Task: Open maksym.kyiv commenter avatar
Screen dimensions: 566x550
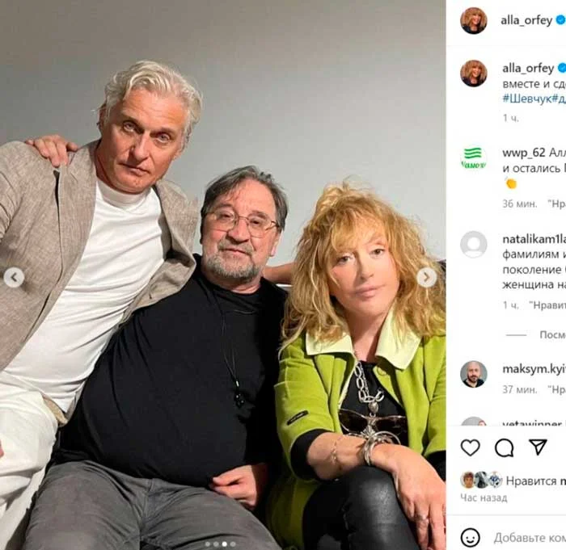Action: 474,374
